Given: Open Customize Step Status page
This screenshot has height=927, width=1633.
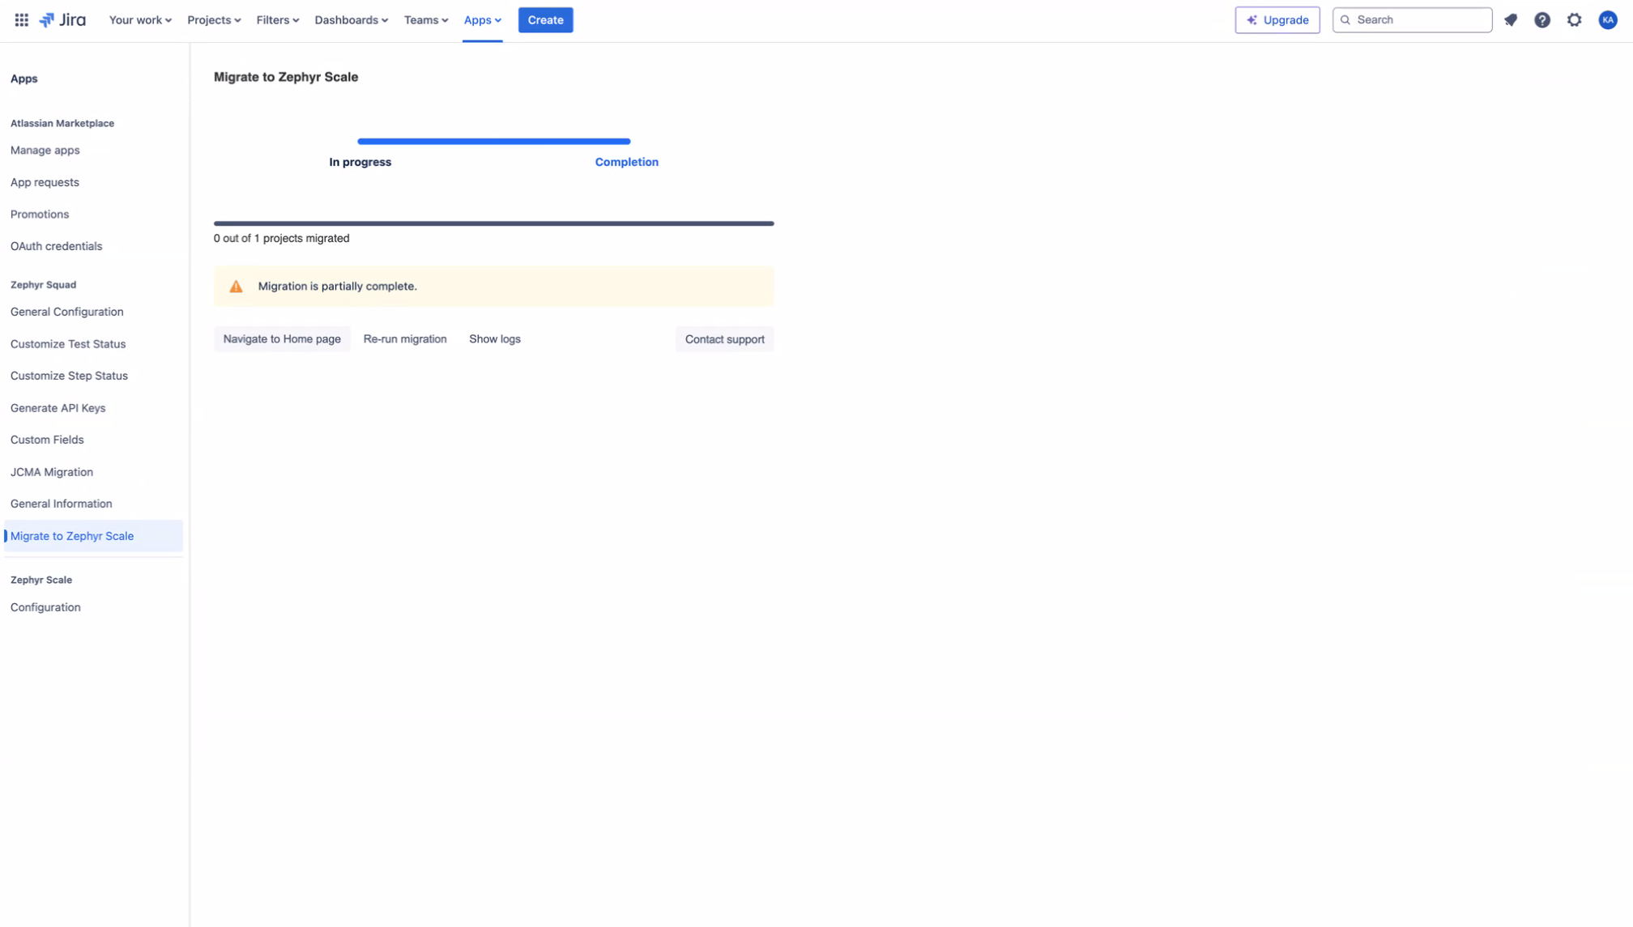Looking at the screenshot, I should (69, 376).
